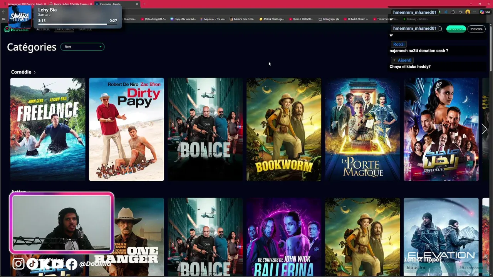Click the Samara album art thumbnail

click(20, 16)
